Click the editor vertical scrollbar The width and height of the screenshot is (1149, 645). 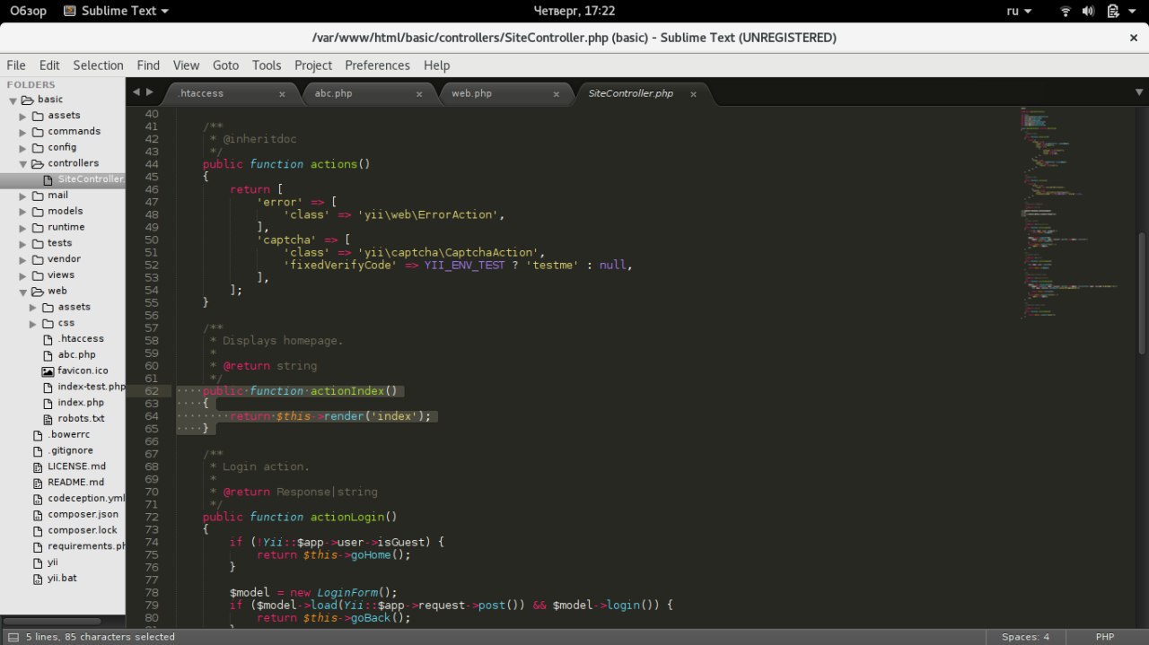1142,292
